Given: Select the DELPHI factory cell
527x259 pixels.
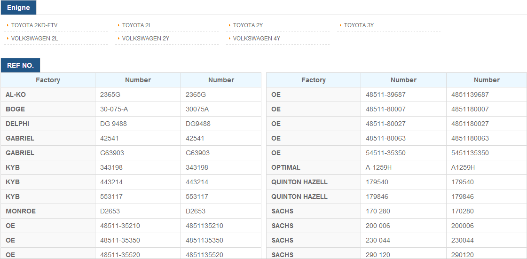Looking at the screenshot, I should [48, 124].
